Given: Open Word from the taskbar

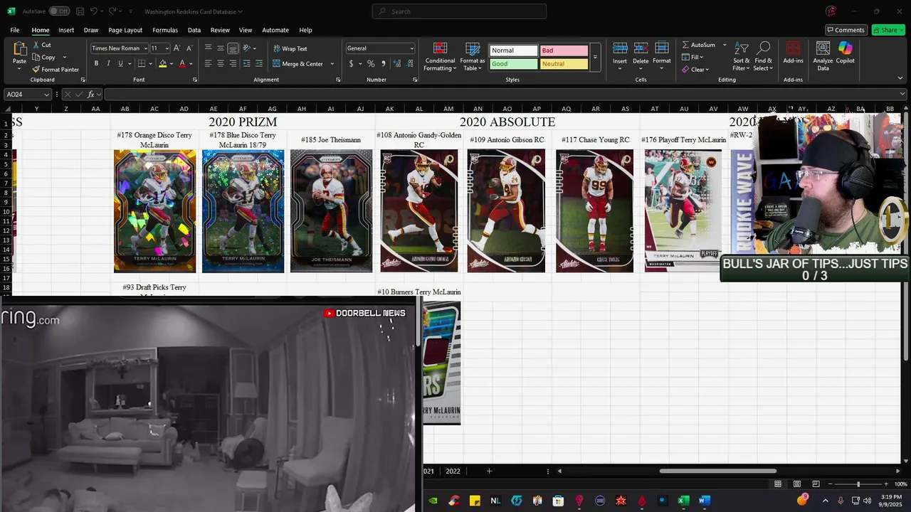Looking at the screenshot, I should point(705,501).
